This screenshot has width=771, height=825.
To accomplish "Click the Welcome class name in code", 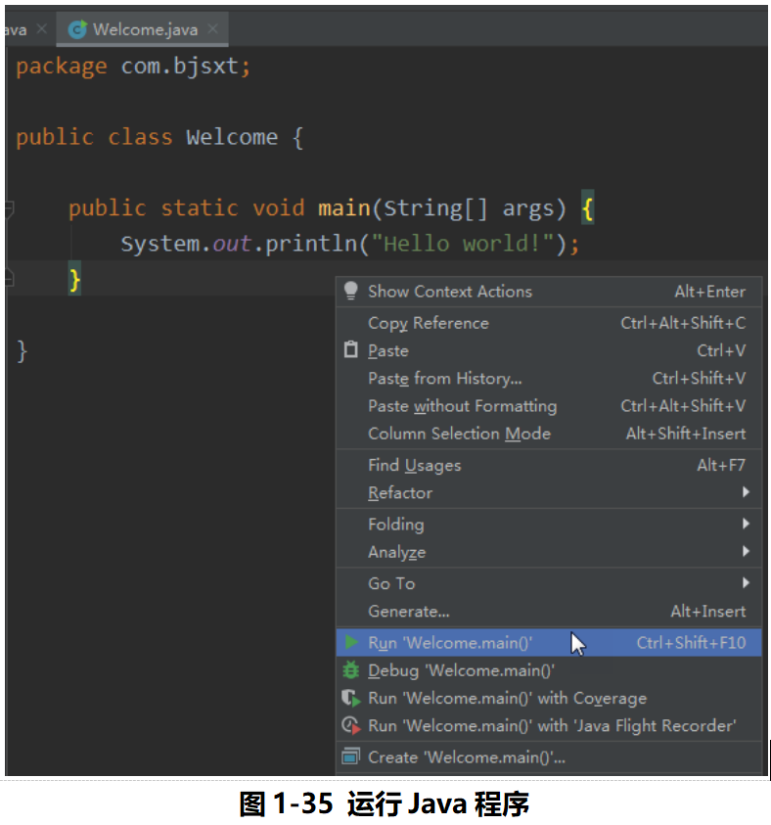I will 232,137.
